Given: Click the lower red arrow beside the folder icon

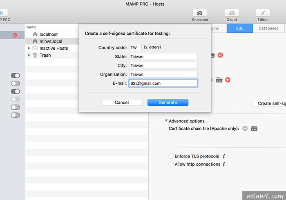Looking at the screenshot, I should tap(228, 80).
